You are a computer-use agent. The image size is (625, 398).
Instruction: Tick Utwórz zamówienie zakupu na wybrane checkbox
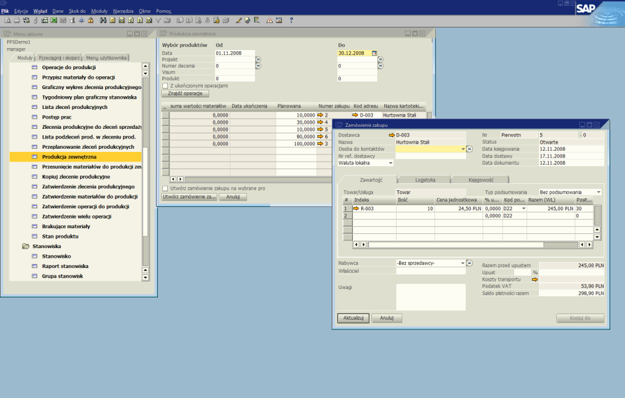point(165,188)
